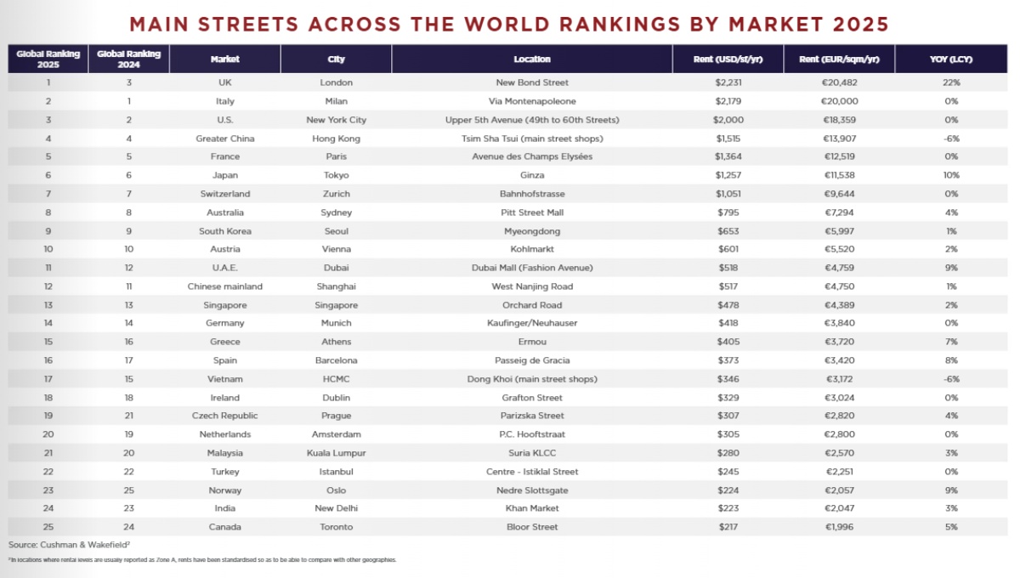Select the "City" column header

[x=336, y=59]
